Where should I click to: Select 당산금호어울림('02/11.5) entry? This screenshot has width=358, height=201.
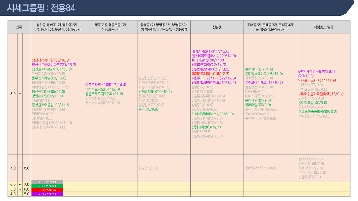50,105
